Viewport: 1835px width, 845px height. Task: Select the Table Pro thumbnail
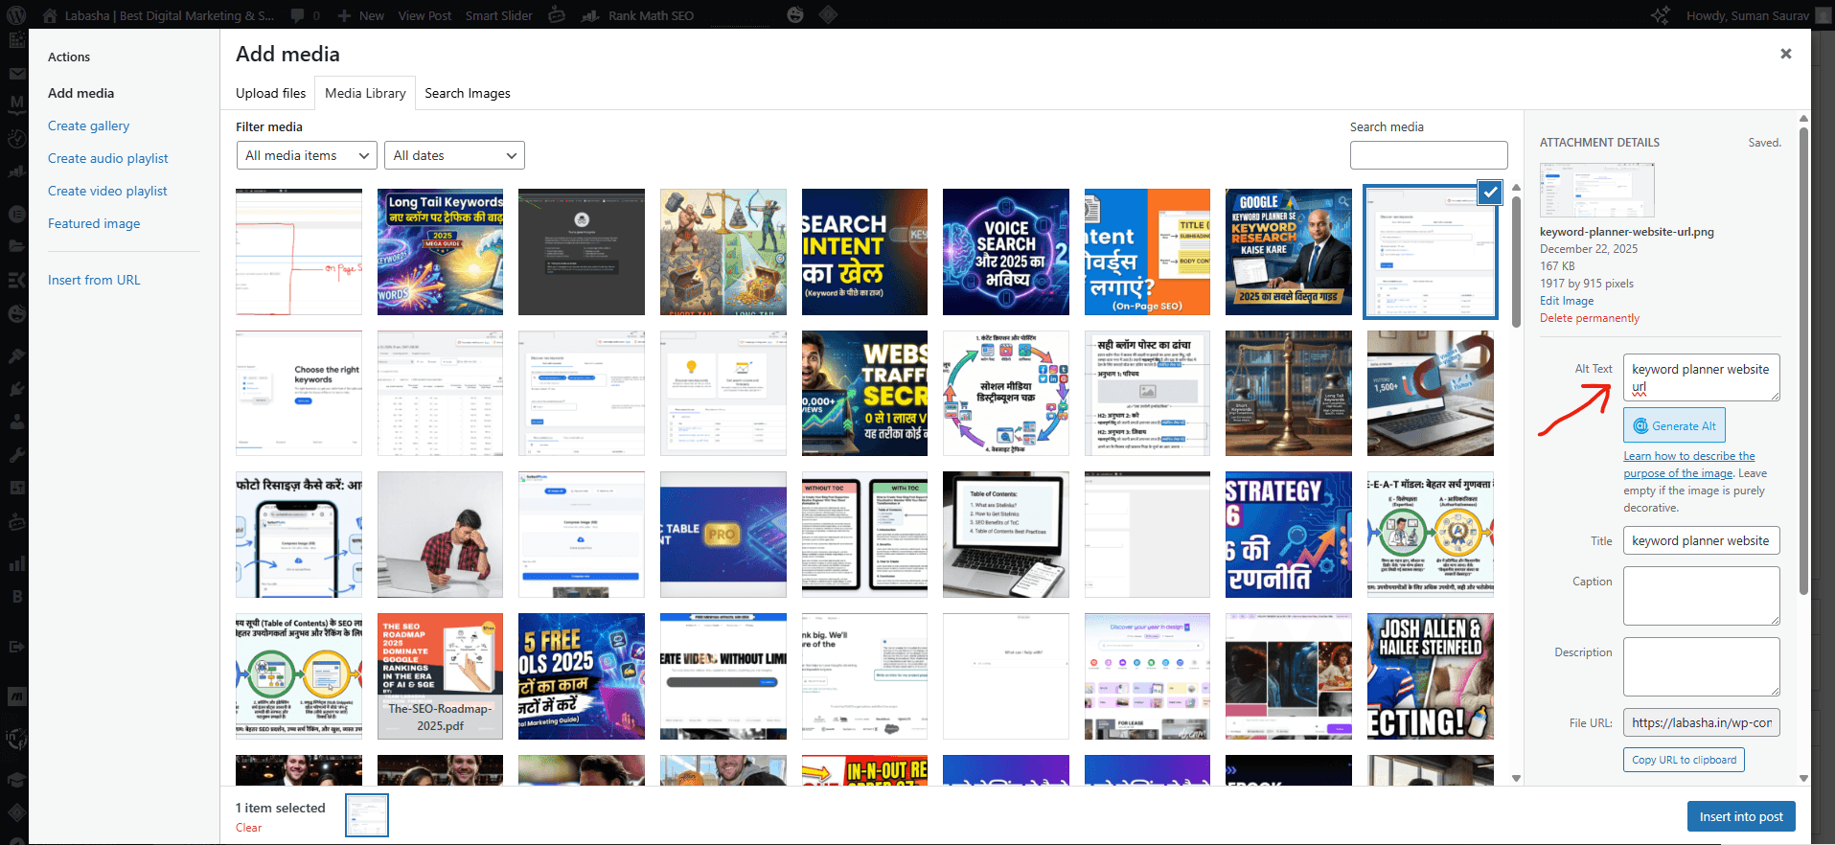pyautogui.click(x=723, y=535)
